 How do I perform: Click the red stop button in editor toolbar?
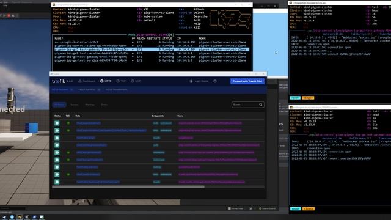tap(9, 16)
